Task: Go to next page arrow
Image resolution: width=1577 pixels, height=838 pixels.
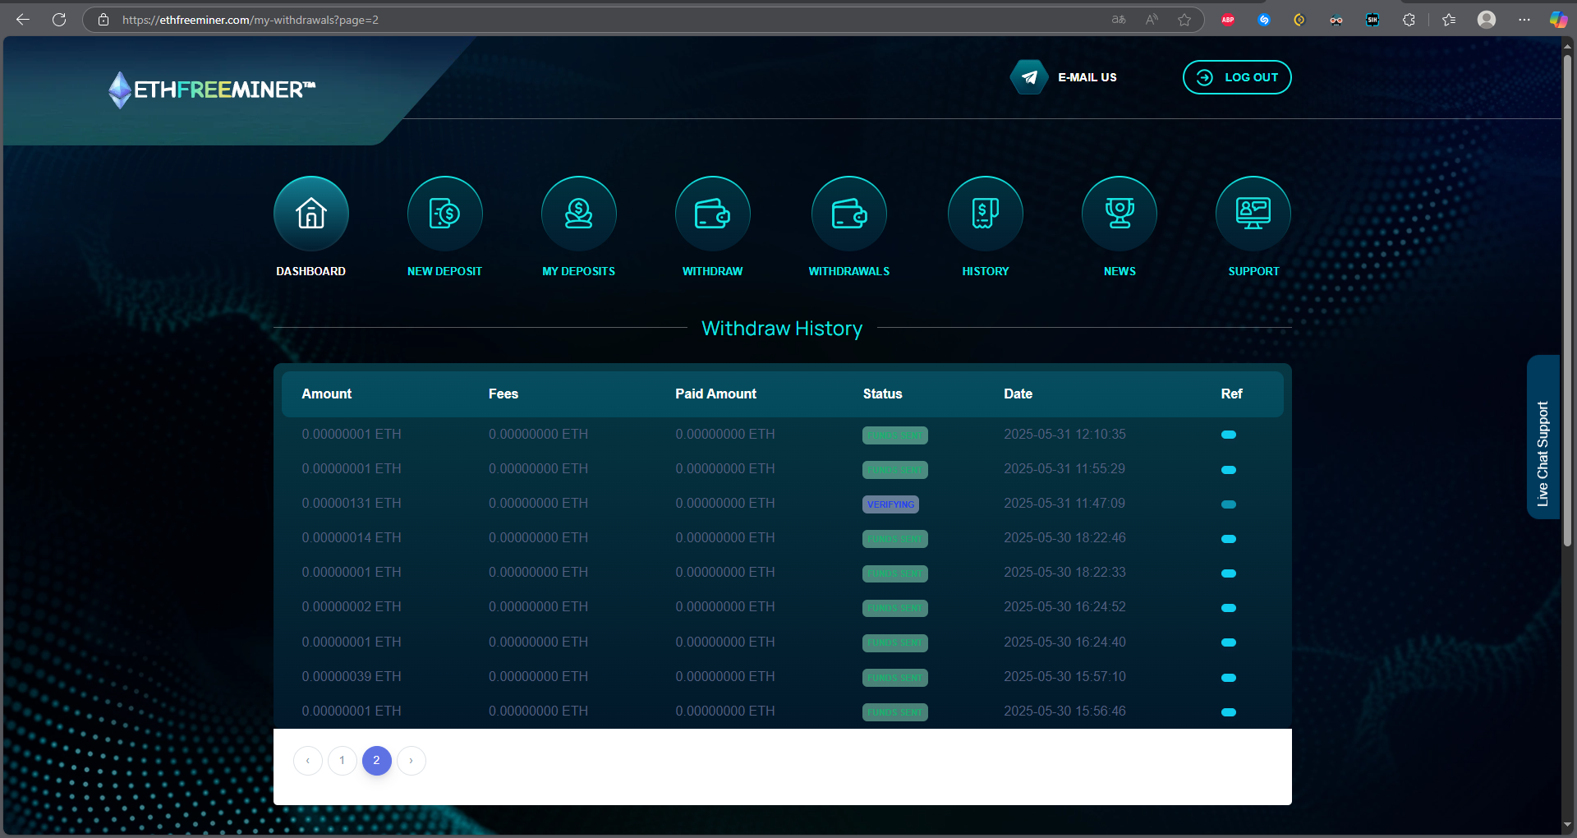Action: pyautogui.click(x=411, y=761)
